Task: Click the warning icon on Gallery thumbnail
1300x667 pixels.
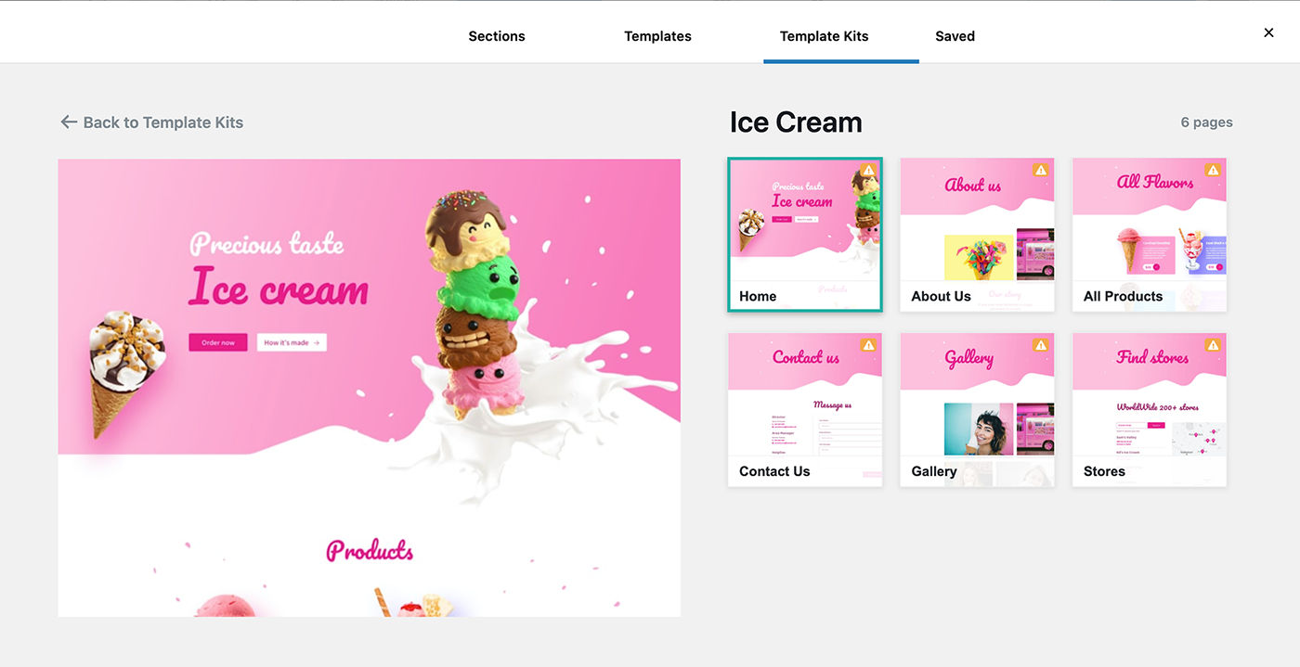Action: pos(1040,345)
